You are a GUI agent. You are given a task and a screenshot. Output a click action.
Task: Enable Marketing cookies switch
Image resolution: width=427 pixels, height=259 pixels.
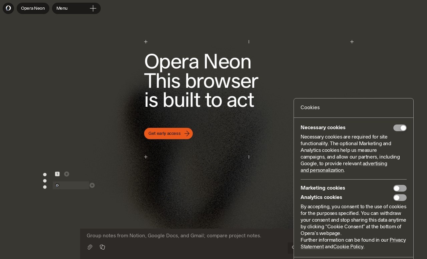point(400,188)
